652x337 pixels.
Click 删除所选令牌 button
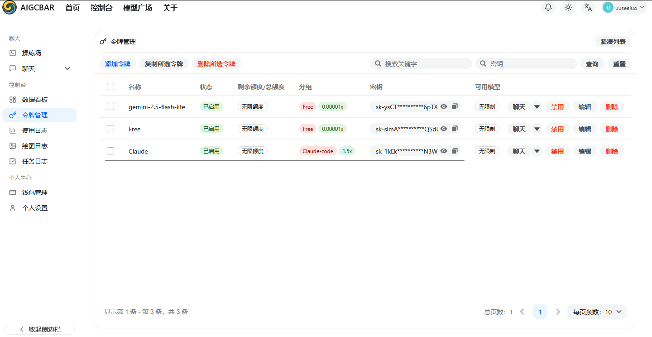click(216, 64)
